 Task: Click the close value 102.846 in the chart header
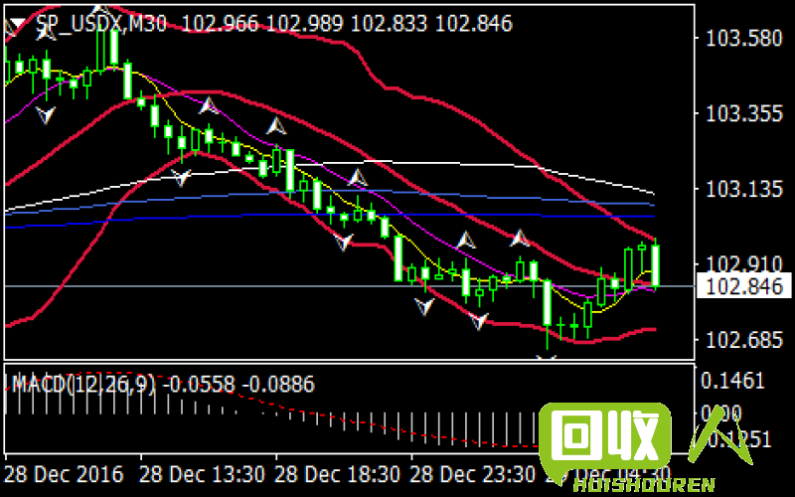tap(474, 24)
